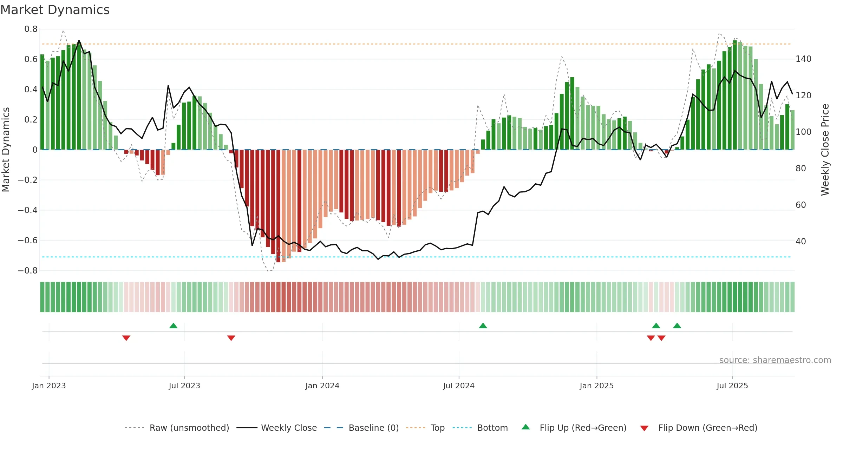This screenshot has height=474, width=843.
Task: Click the 140 right axis tick label
Action: pyautogui.click(x=804, y=59)
